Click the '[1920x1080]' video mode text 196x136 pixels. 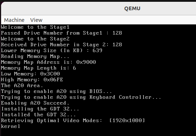[127, 120]
